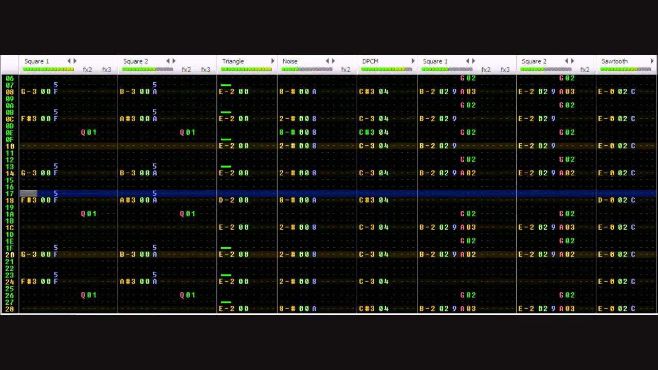Viewport: 658px width, 370px height.
Task: Mute the Square 2 channel left of Triangle
Action: click(136, 61)
